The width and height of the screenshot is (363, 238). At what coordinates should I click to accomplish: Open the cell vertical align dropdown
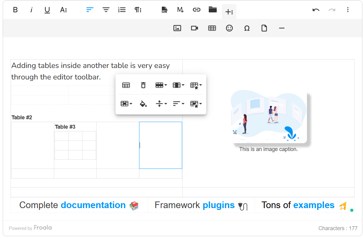click(161, 104)
